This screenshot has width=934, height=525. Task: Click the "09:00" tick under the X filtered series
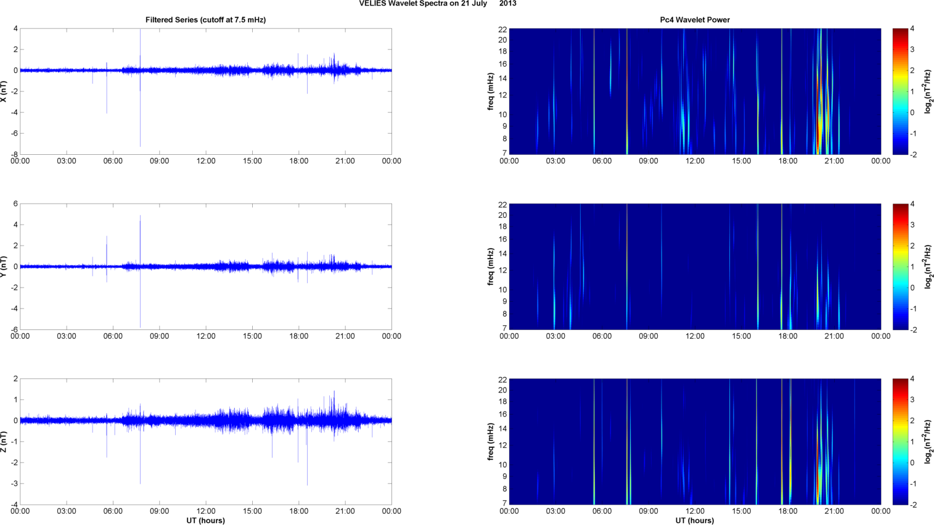tap(160, 161)
